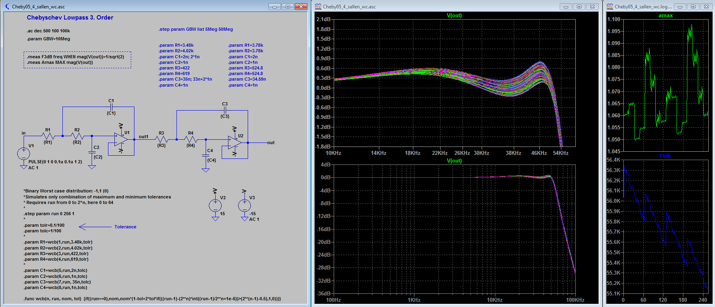Click the 'PULSE(0 1 0 0.1u 0.1u 1 2)' source value
Screen dimensions: 715x307
pyautogui.click(x=55, y=162)
